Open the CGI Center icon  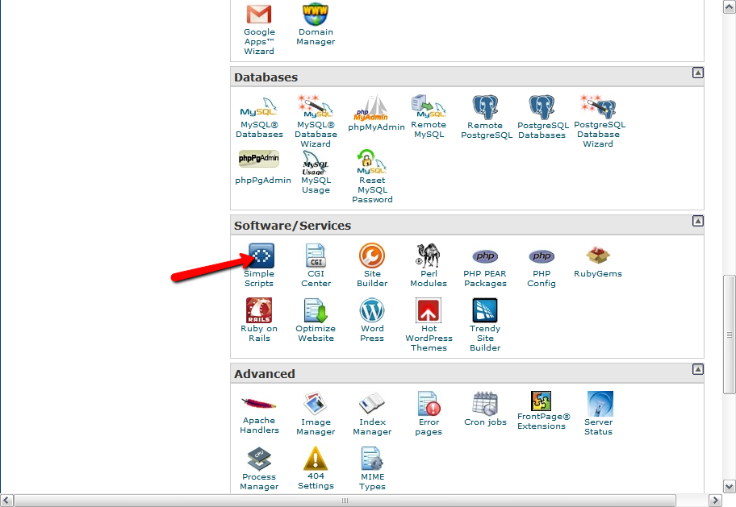(x=316, y=256)
